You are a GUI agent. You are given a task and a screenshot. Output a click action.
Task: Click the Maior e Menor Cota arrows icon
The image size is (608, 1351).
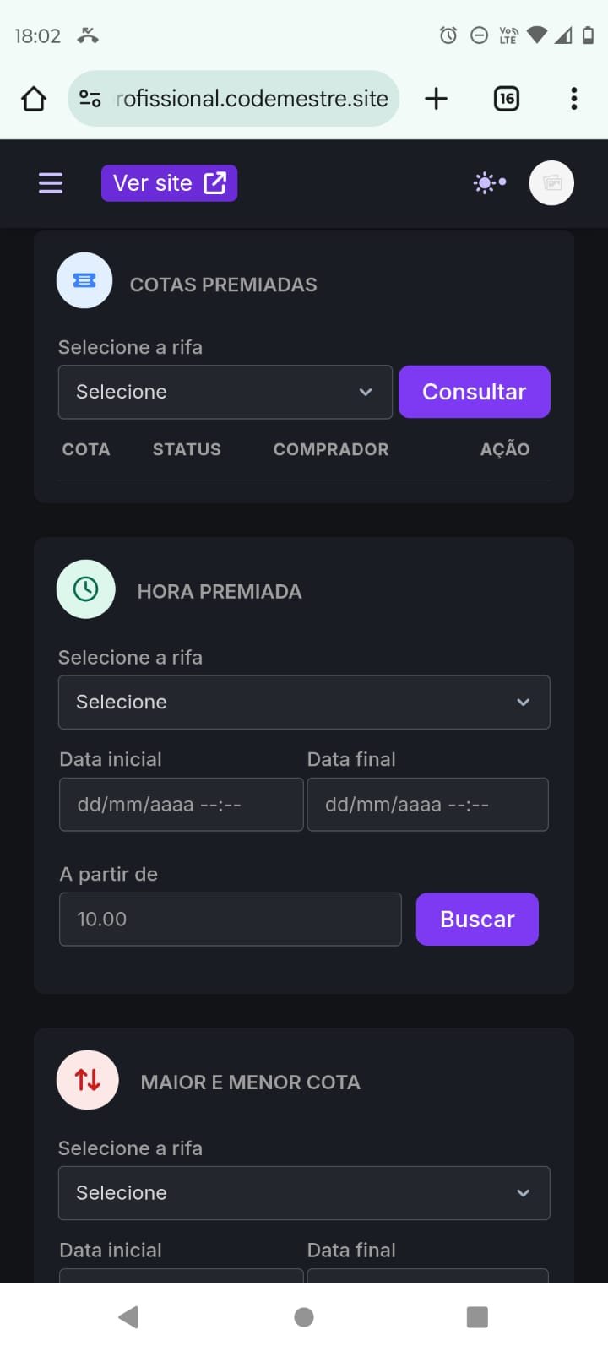click(88, 1079)
